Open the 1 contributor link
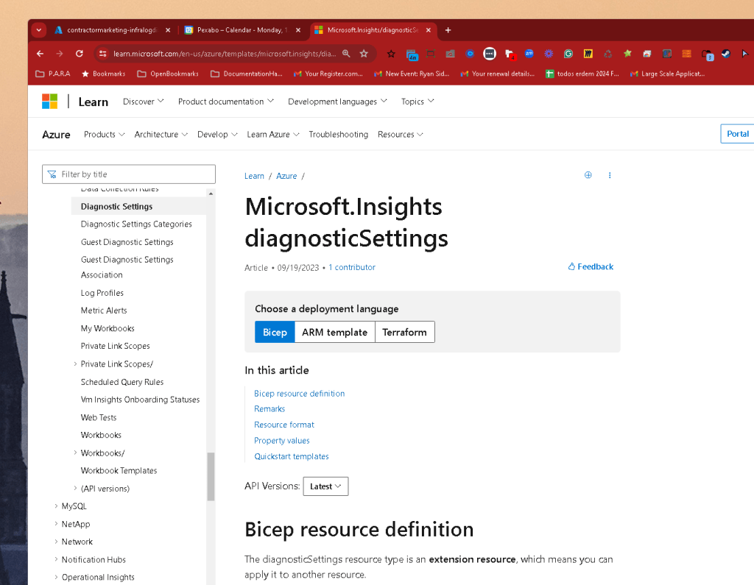Screen dimensions: 754x585 point(352,267)
